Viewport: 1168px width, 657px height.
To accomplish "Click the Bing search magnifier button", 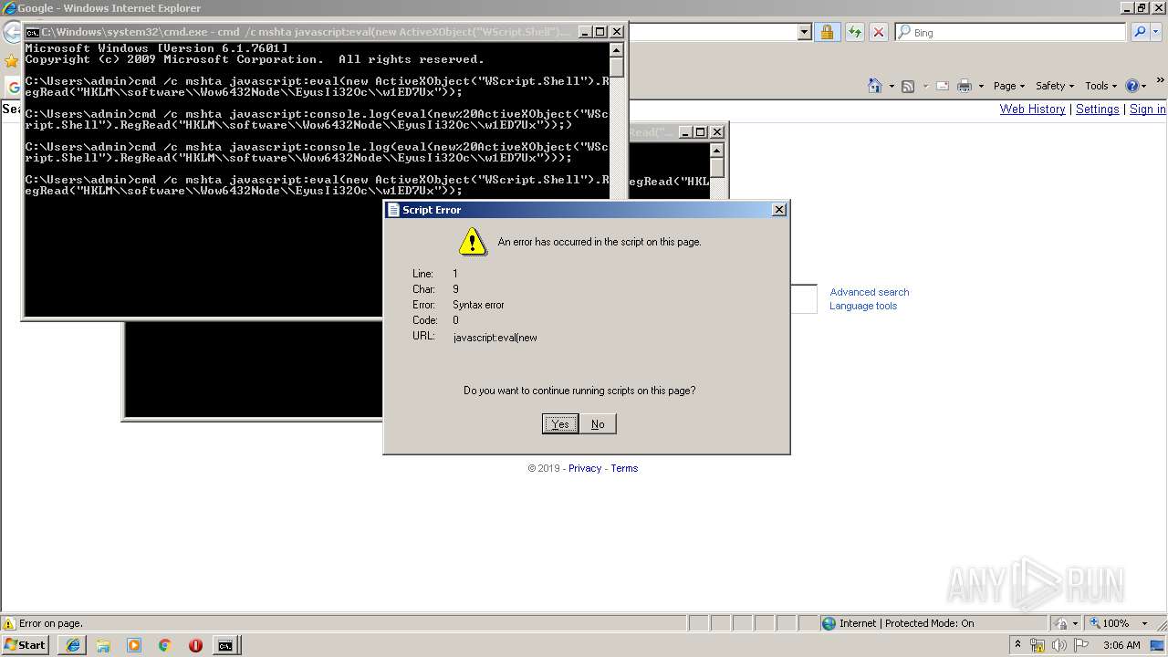I will [x=1139, y=32].
